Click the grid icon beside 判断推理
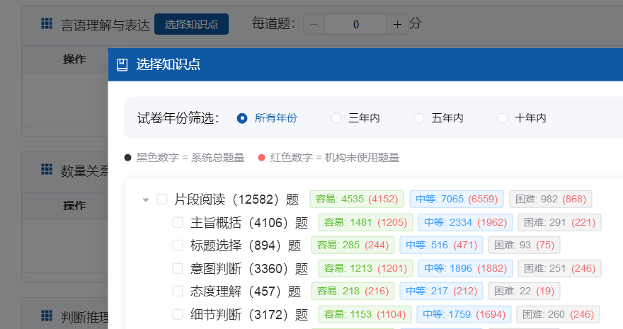Screen dimensions: 623x329 coord(47,316)
